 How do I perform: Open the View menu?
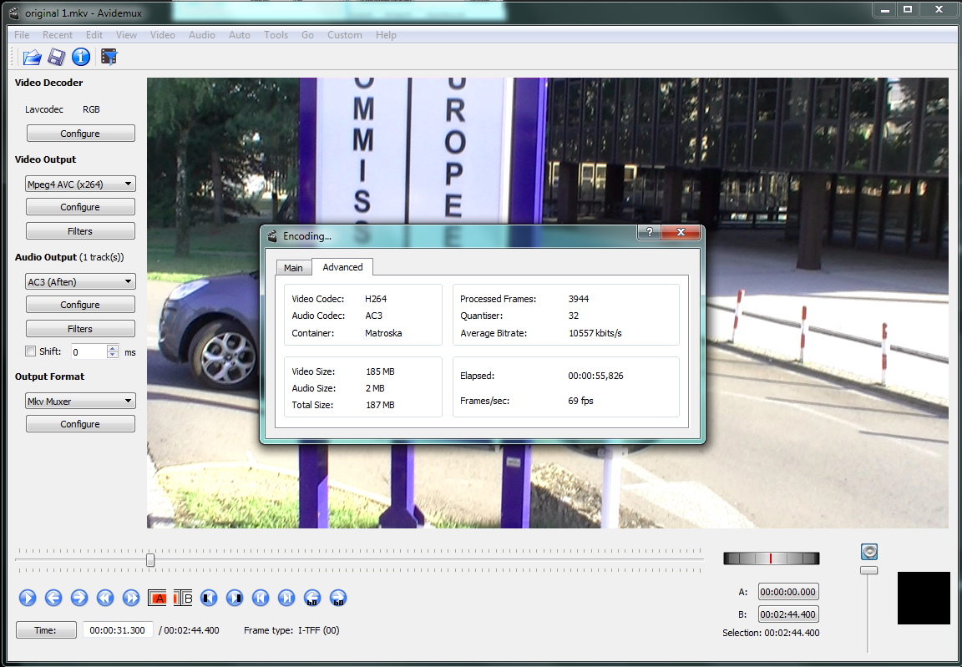[x=126, y=35]
